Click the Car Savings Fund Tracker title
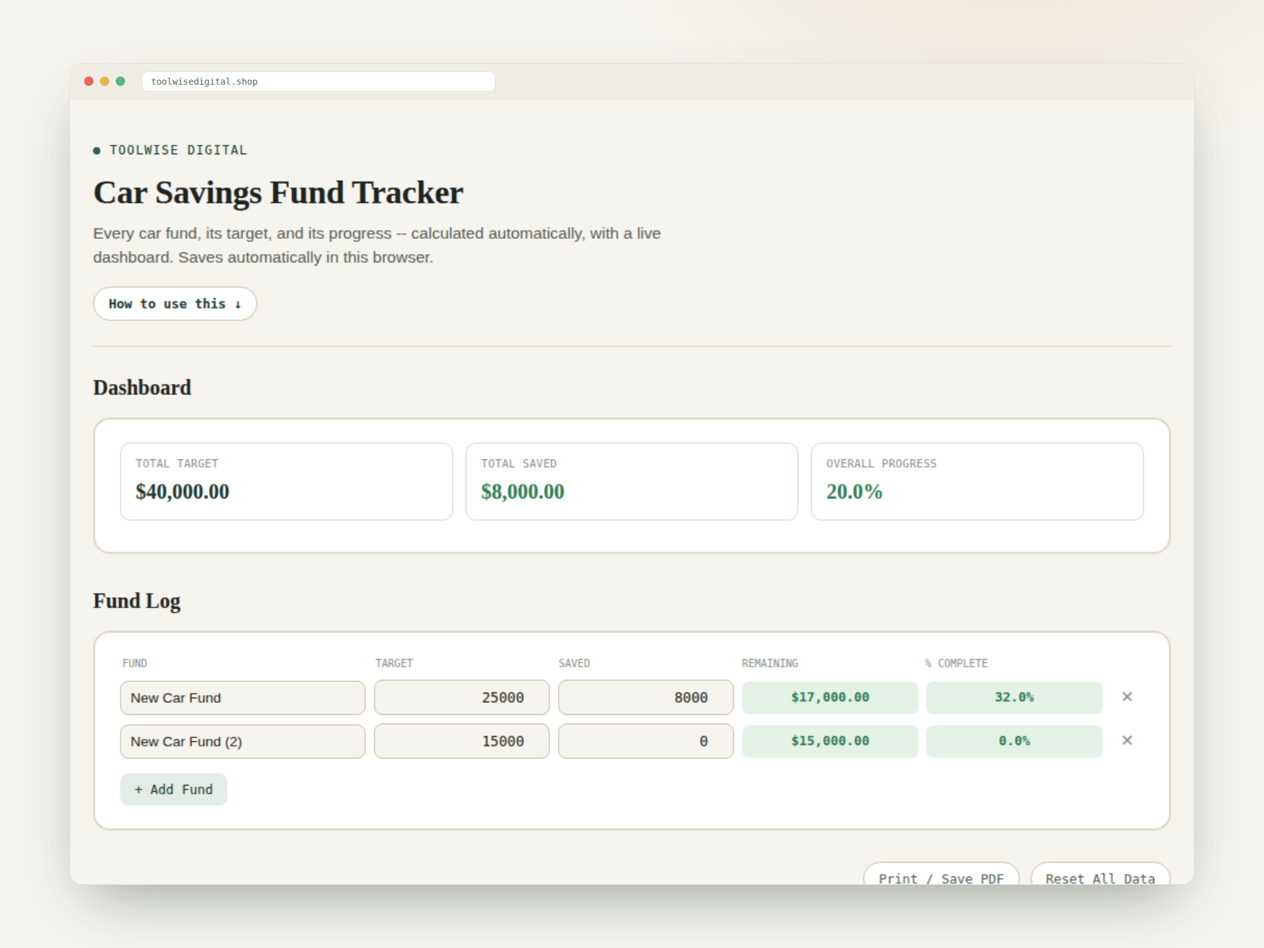 click(x=279, y=193)
